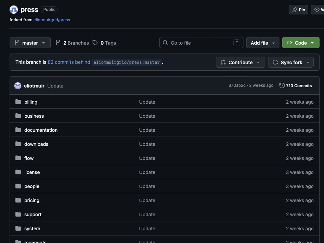
Task: Click the watch eye icon button
Action: coord(317,10)
